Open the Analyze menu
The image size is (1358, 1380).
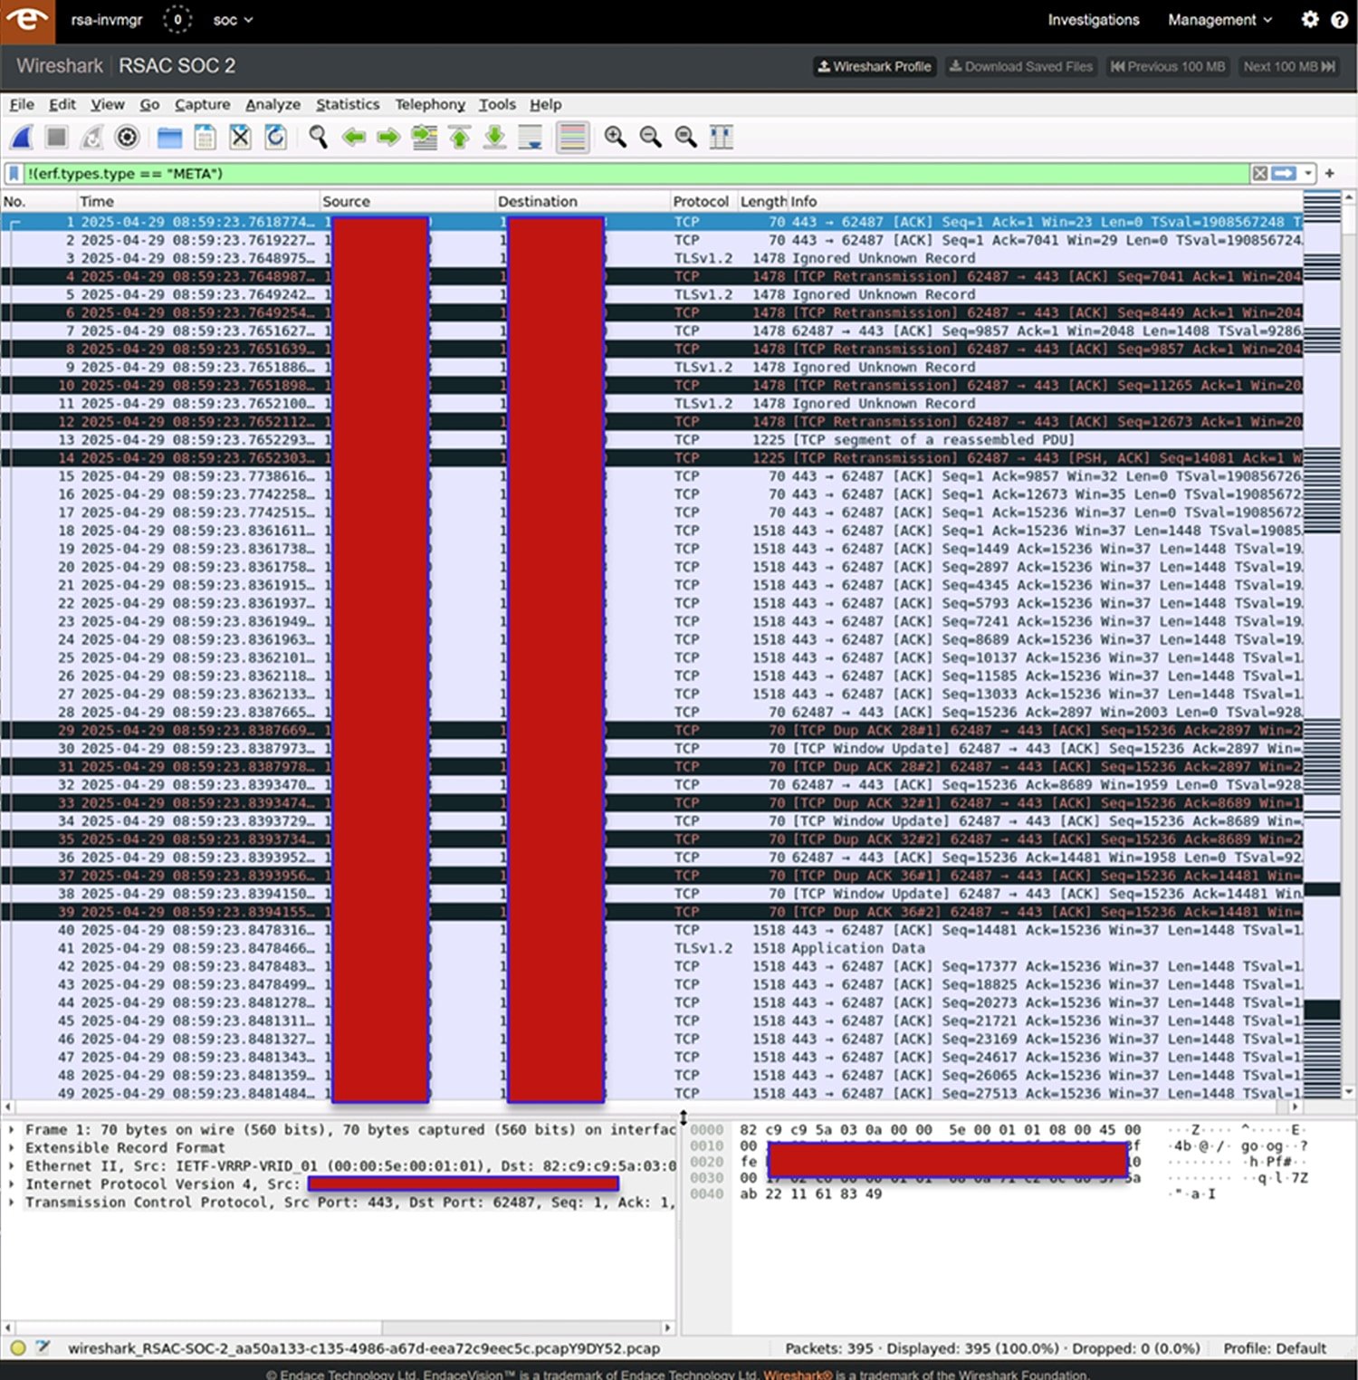pos(273,104)
